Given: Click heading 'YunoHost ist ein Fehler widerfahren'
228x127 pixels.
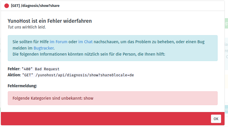Looking at the screenshot, I should coord(50,21).
